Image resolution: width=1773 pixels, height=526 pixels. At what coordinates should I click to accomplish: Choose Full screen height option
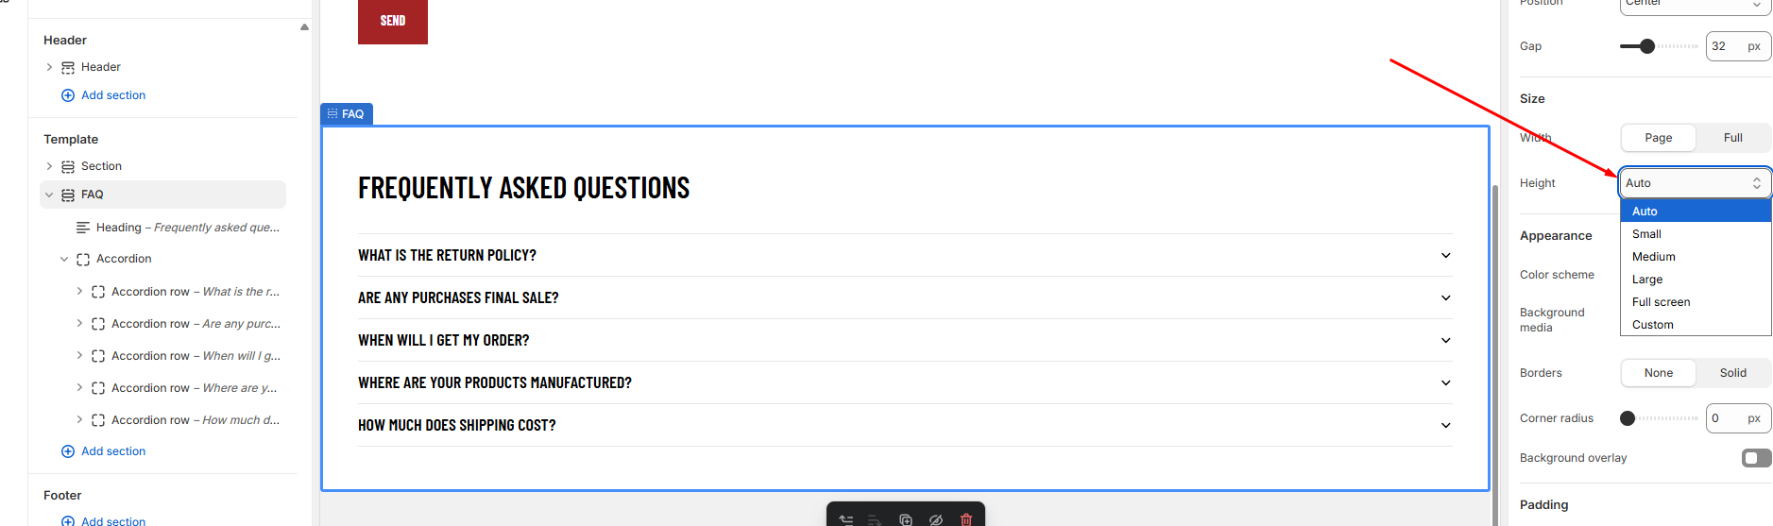point(1661,302)
